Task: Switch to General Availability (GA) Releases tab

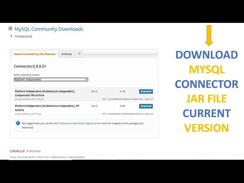Action: point(35,54)
